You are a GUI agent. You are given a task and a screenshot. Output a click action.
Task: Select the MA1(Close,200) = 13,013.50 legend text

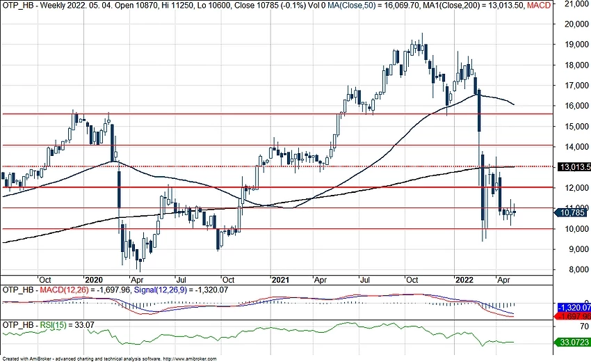pos(473,6)
